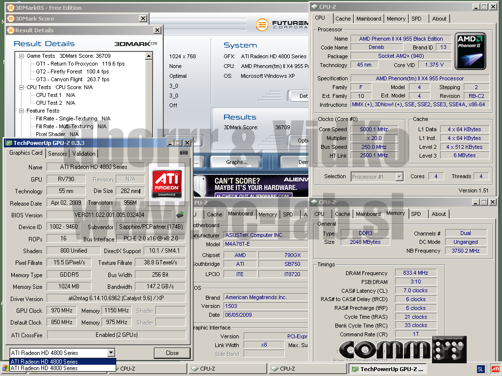Collapse the Game Tests tree node
Screen dimensions: 502x376
[x=22, y=56]
